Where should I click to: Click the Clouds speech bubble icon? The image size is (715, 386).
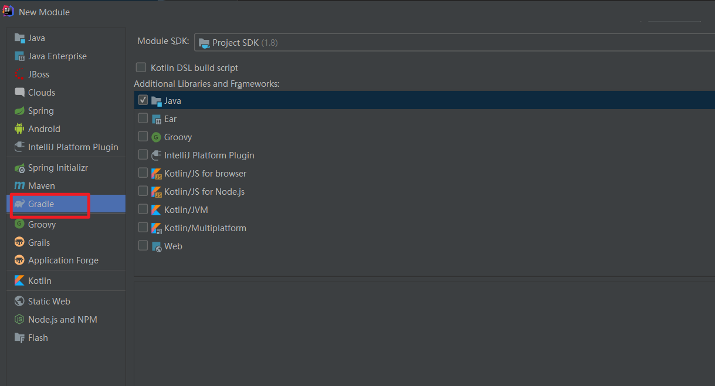click(19, 93)
